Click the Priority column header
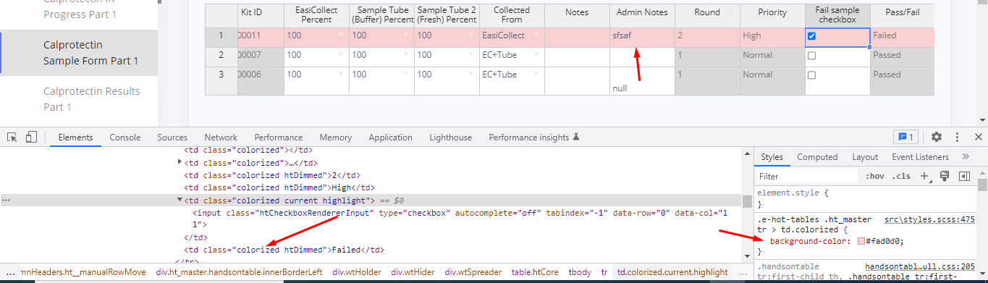Image resolution: width=988 pixels, height=283 pixels. pos(772,16)
